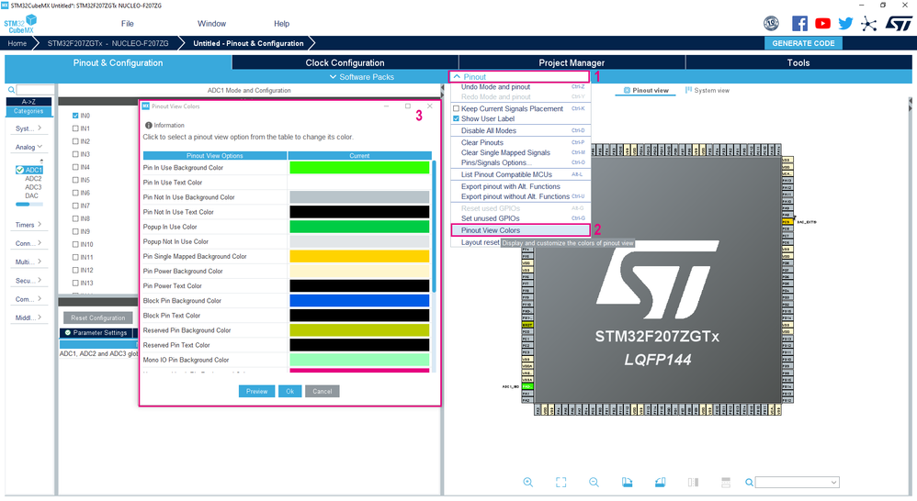Open the Parameter Settings tab

pyautogui.click(x=96, y=333)
